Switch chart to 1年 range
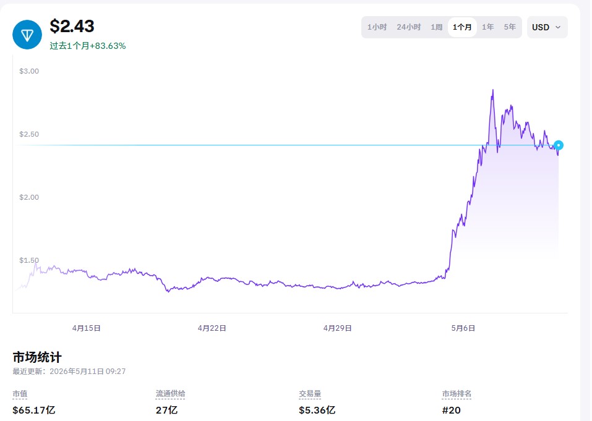The image size is (592, 421). tap(488, 27)
